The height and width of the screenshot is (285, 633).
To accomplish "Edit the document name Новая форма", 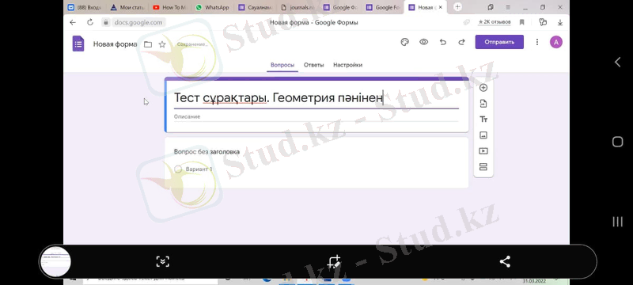I will point(115,44).
